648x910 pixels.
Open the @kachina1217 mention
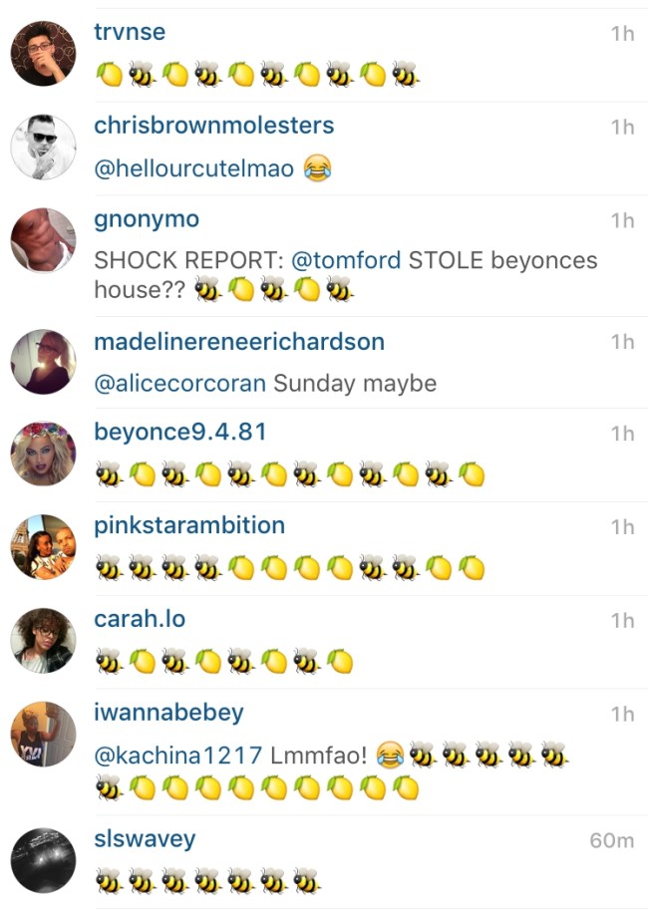coord(178,756)
